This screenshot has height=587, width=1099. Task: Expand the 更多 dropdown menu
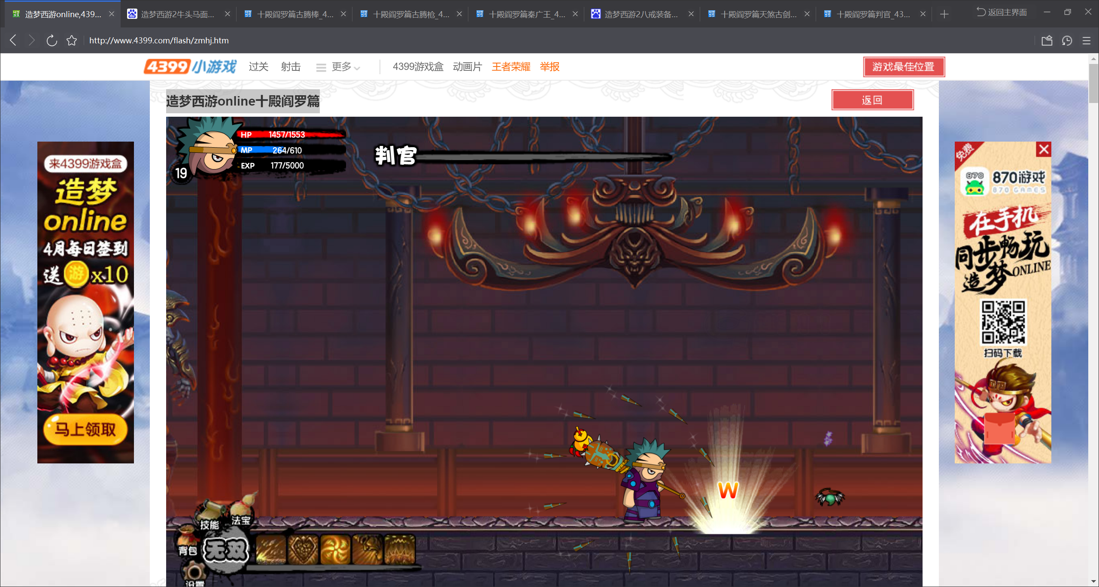tap(339, 67)
